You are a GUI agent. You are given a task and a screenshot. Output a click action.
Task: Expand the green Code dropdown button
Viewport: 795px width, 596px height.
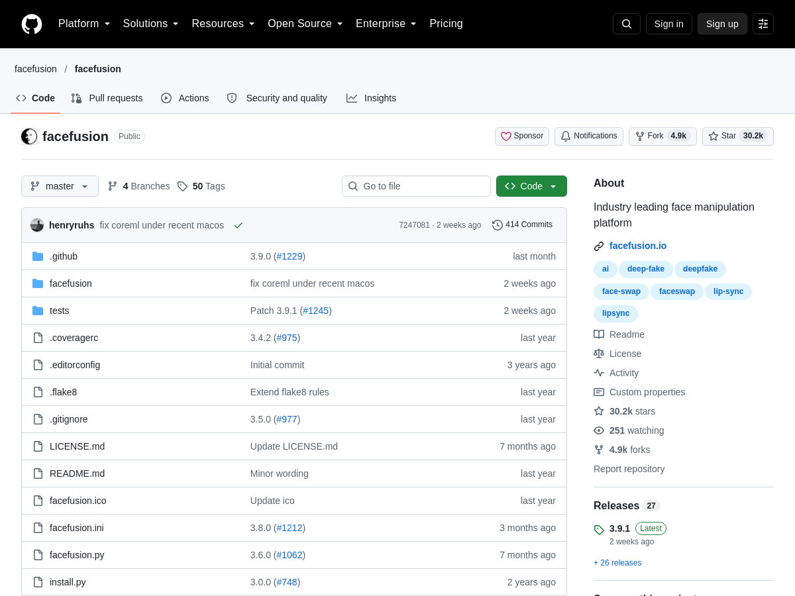click(531, 186)
